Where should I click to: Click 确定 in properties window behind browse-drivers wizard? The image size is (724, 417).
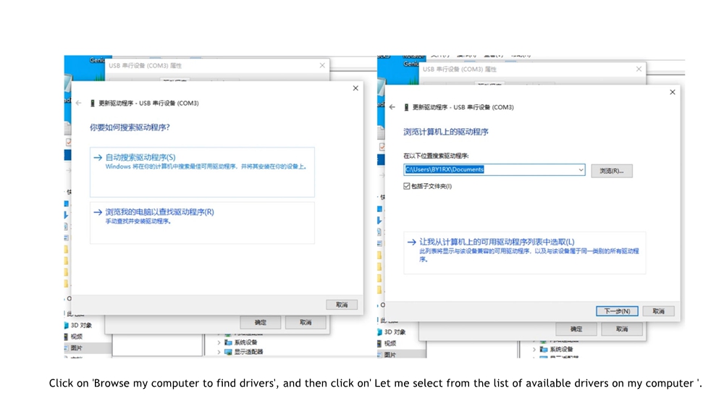576,329
